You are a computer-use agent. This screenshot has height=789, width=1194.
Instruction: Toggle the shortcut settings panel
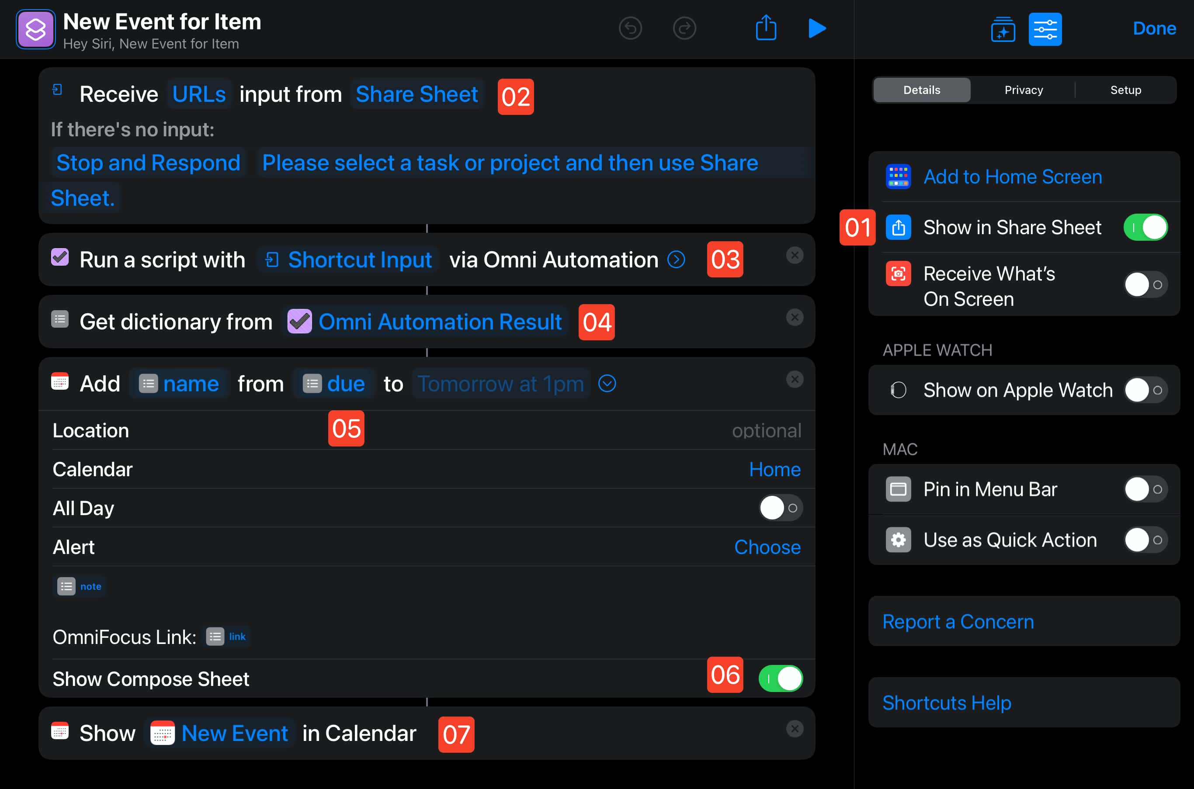pyautogui.click(x=1045, y=29)
